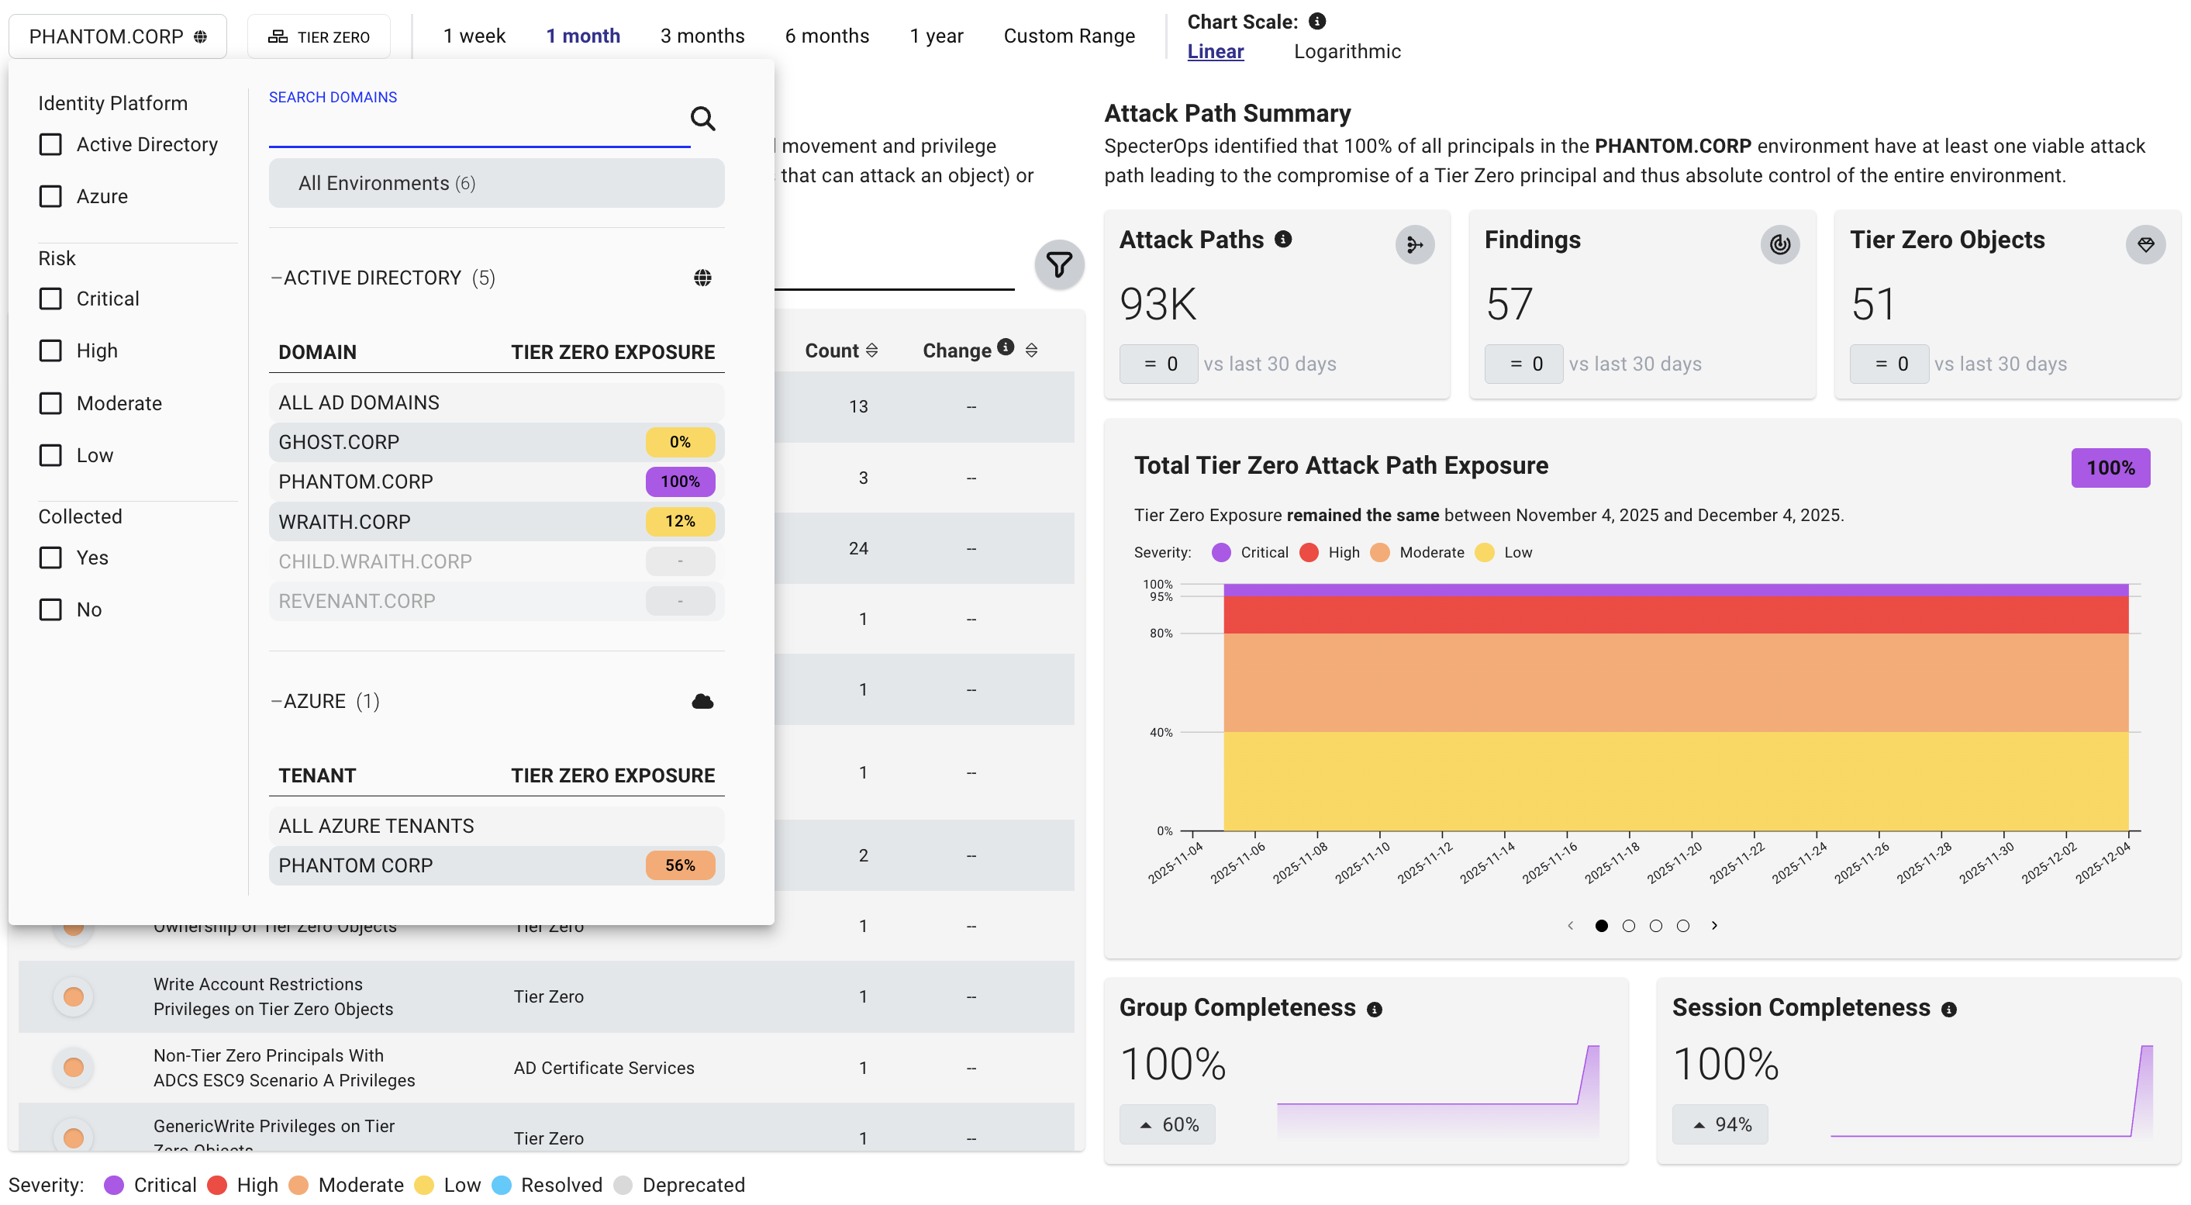2191x1205 pixels.
Task: Open the TIER ZERO view button
Action: [319, 36]
